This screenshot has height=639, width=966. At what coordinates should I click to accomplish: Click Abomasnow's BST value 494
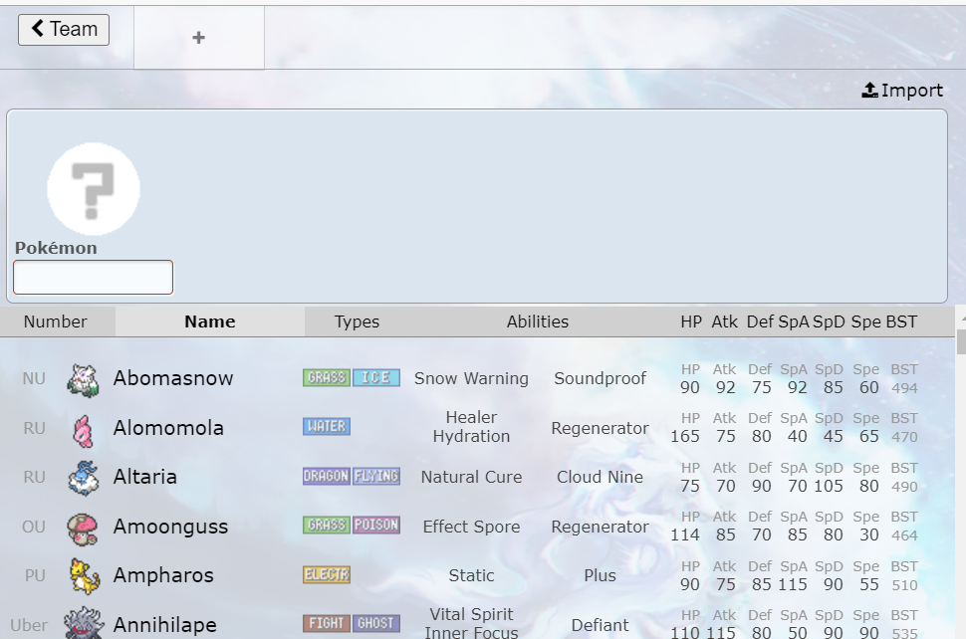(904, 388)
